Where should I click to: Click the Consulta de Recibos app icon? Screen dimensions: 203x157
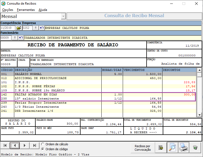[3, 4]
